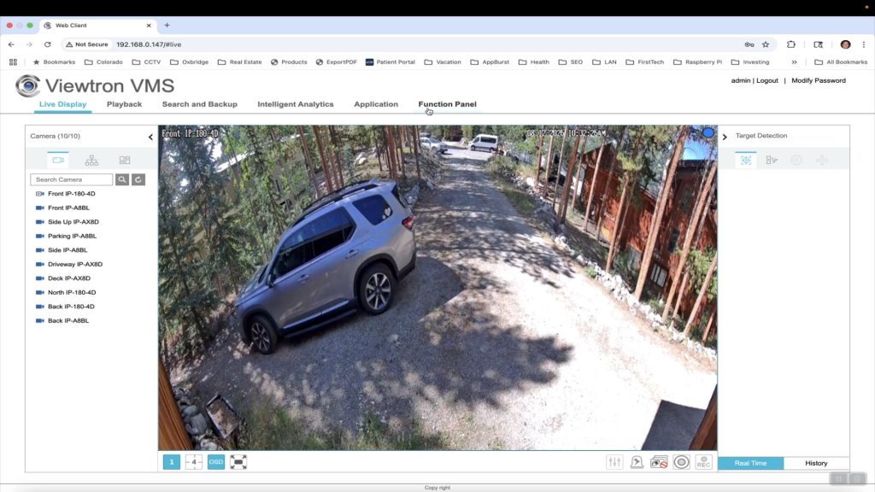Open the camera list view icon
Viewport: 875px width, 492px height.
click(58, 160)
